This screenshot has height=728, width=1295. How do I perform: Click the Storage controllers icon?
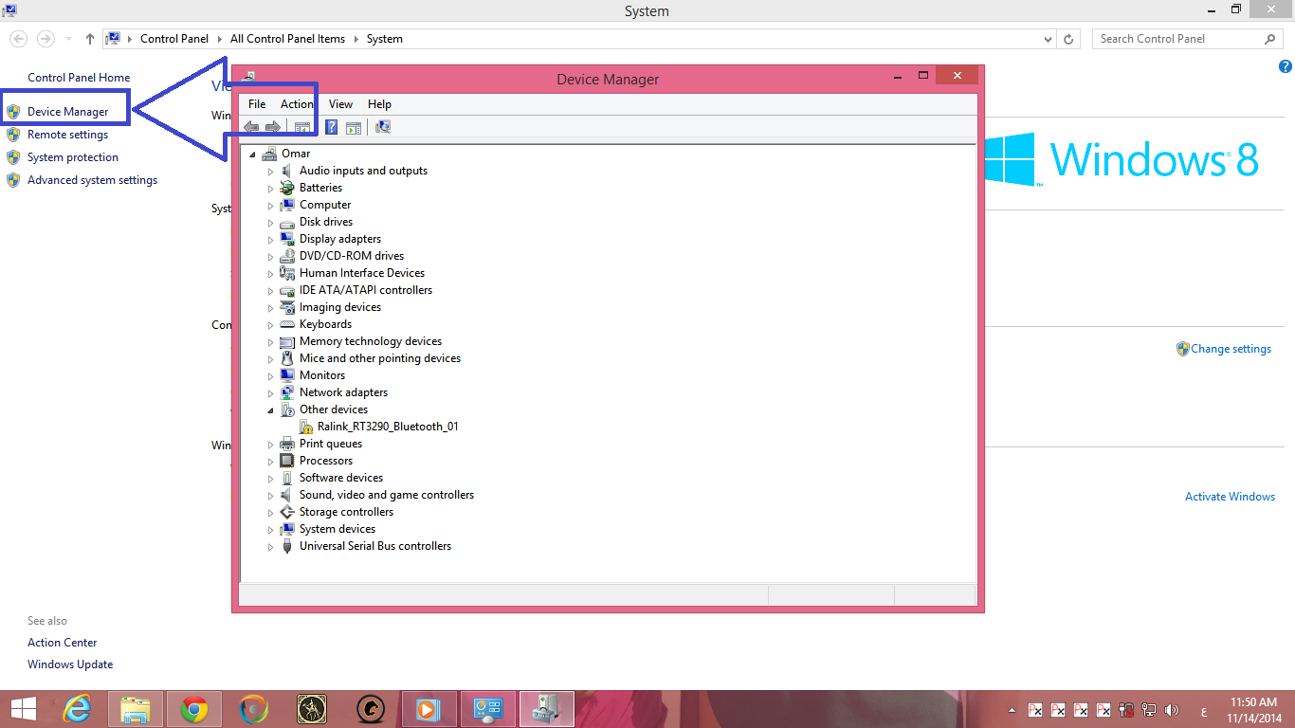(x=287, y=512)
